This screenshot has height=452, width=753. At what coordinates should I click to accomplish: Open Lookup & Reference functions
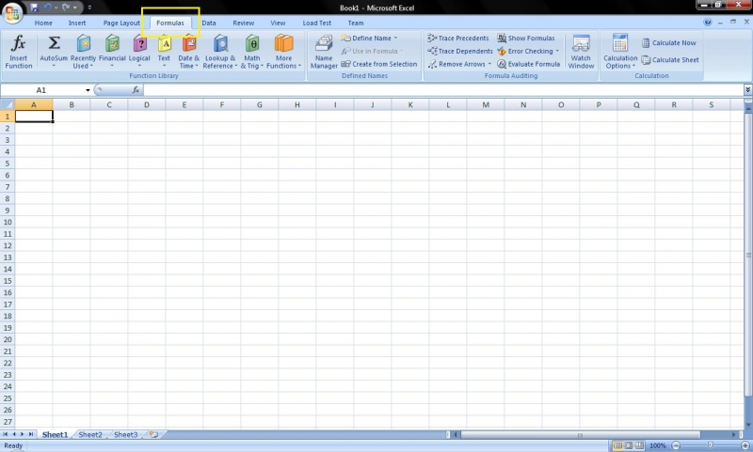[220, 52]
